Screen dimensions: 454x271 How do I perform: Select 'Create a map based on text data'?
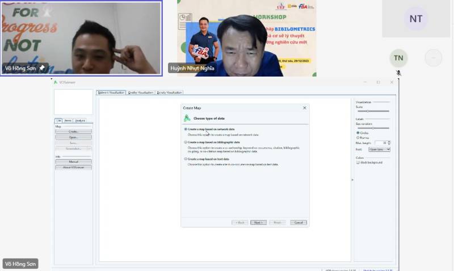[186, 159]
